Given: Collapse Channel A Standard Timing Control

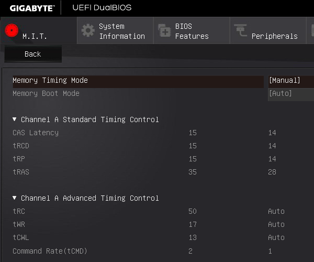Looking at the screenshot, I should (x=15, y=119).
